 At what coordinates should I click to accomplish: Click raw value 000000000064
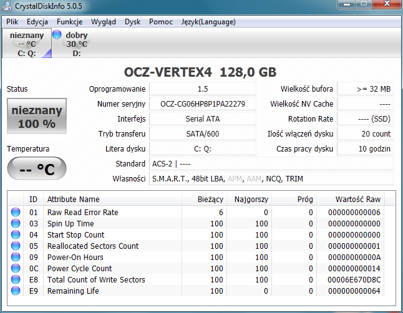[354, 291]
